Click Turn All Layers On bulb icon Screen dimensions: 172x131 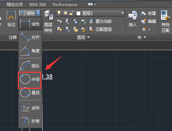coord(59,29)
